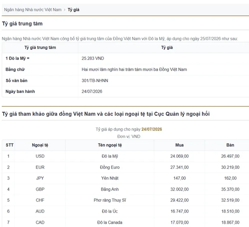Click the GBP buy rate 32.002,00
Viewport: 249px width, 227px height.
click(x=180, y=189)
